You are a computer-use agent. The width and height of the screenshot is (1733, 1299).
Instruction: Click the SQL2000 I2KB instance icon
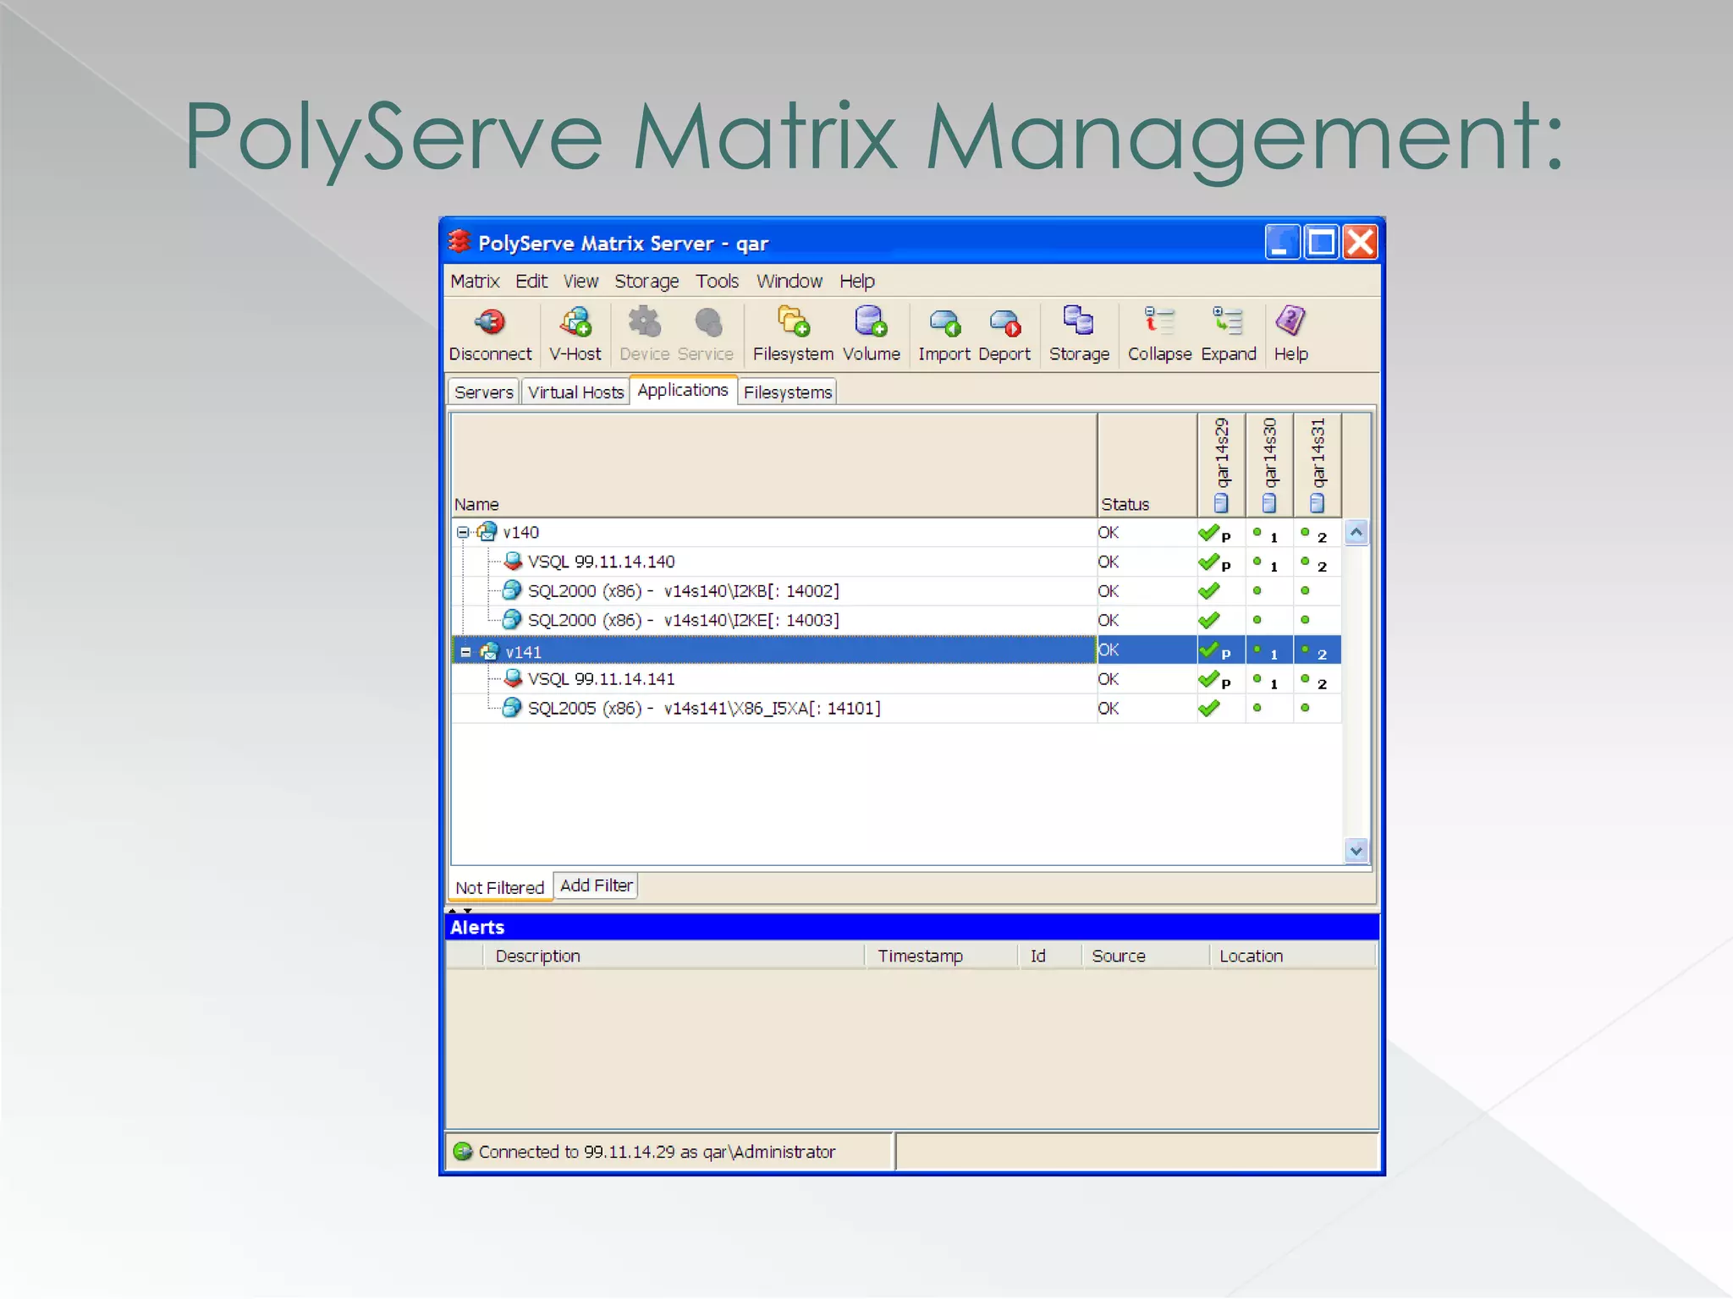pos(512,590)
